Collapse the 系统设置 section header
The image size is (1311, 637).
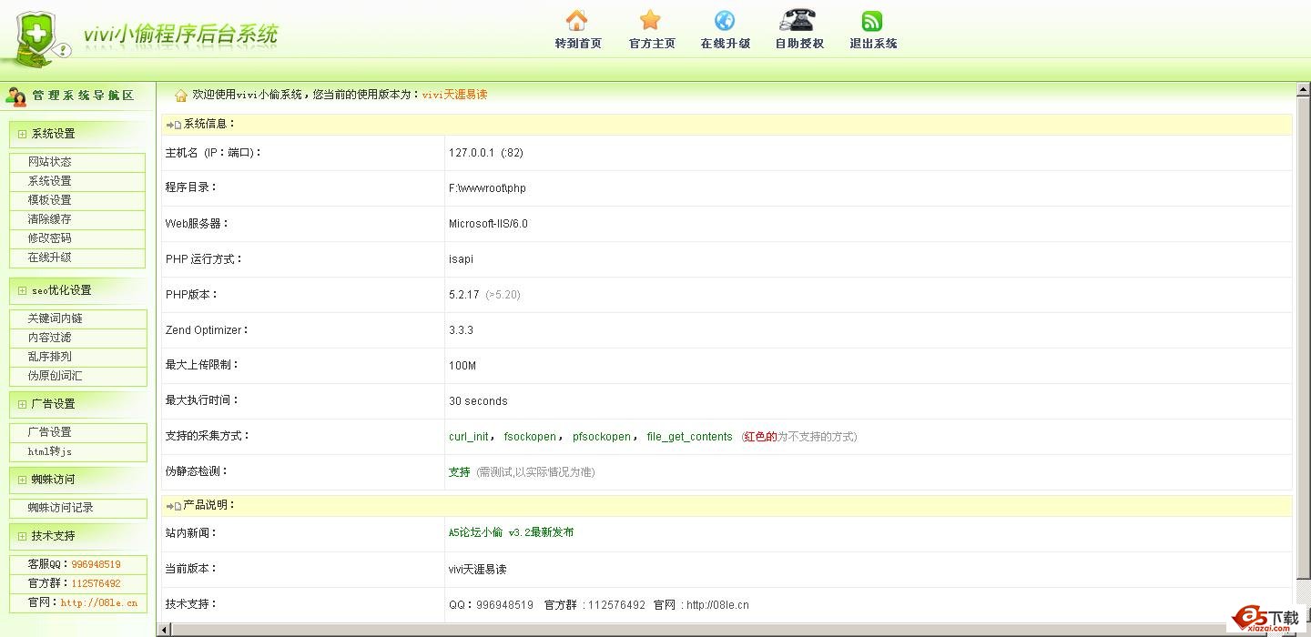53,134
